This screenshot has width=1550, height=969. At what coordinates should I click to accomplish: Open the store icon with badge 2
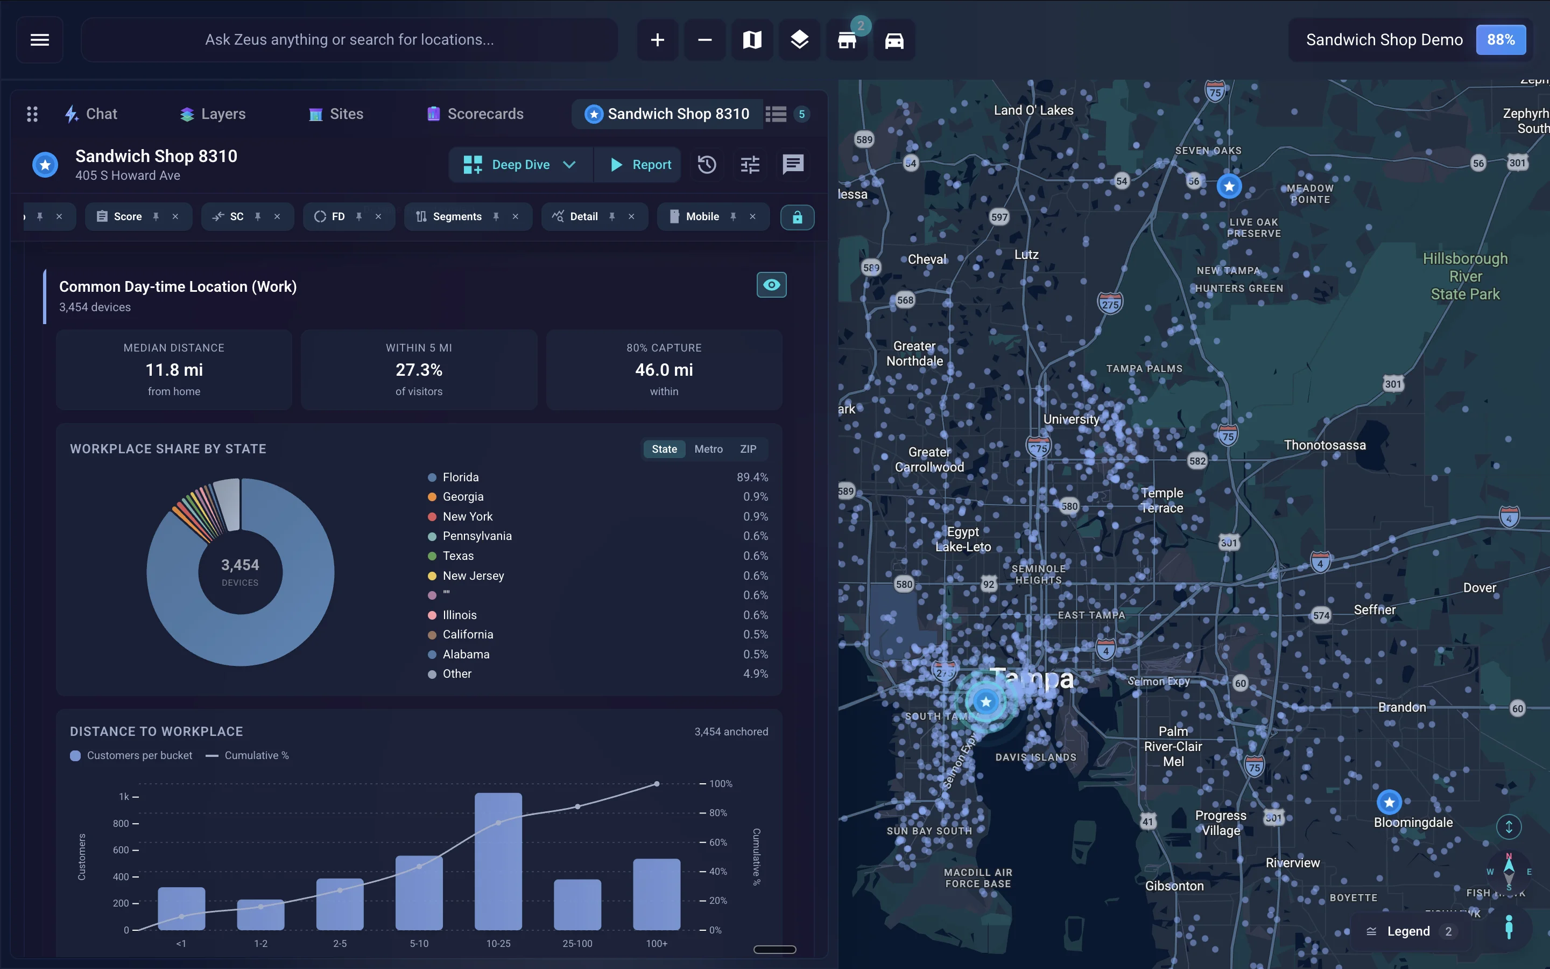(847, 40)
